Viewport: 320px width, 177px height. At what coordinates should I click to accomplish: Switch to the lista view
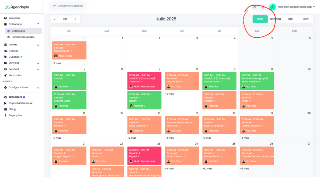pyautogui.click(x=306, y=19)
